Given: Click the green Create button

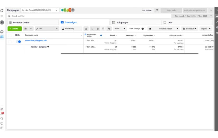Looking at the screenshot, I should (x=15, y=29).
